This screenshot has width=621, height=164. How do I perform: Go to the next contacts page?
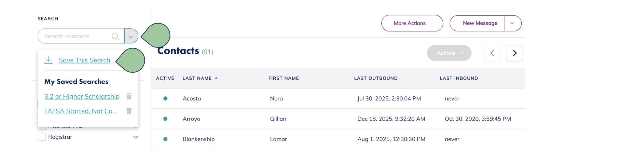(514, 53)
